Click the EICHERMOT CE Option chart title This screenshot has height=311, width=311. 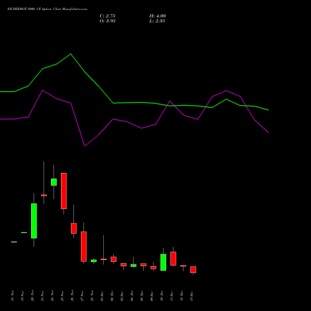tap(47, 9)
